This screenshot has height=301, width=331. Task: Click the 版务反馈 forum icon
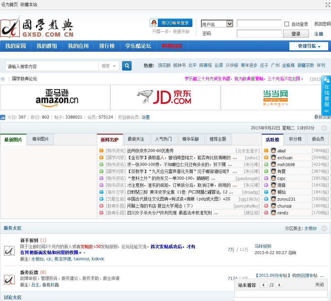10,280
